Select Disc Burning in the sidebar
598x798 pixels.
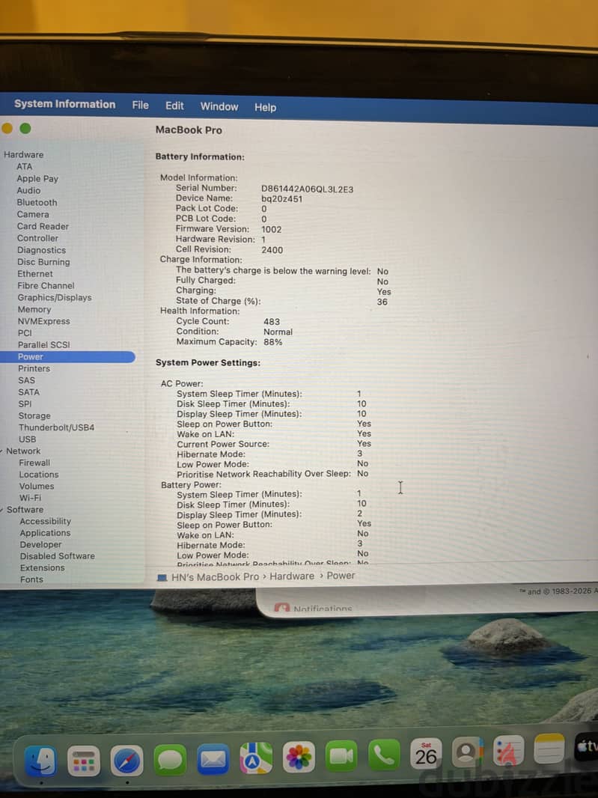(x=43, y=262)
